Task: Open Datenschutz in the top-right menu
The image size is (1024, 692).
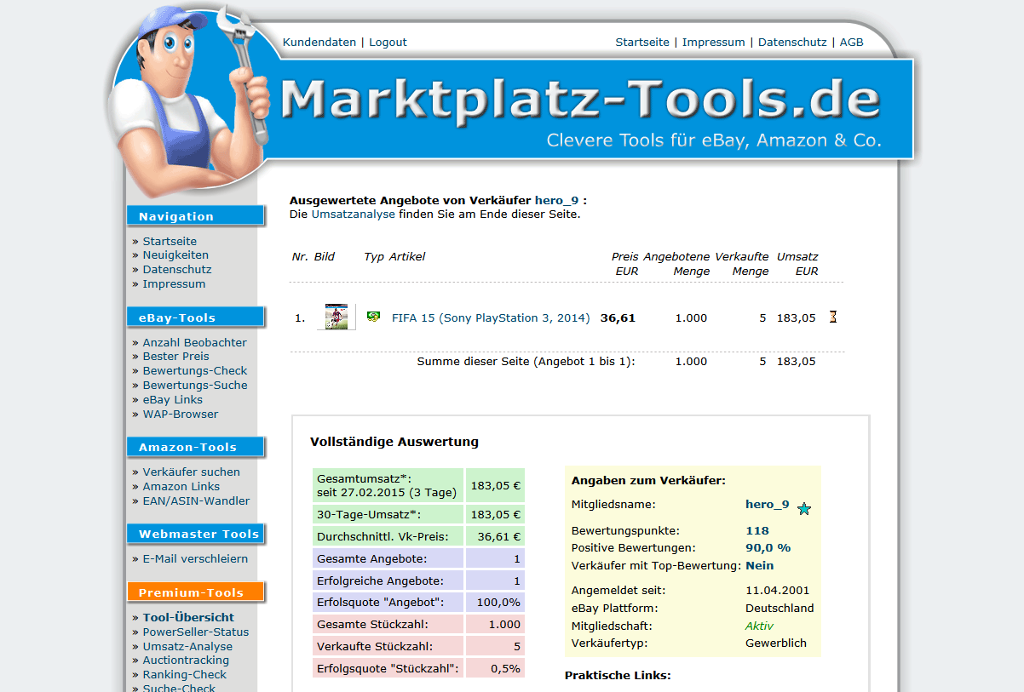Action: [x=792, y=42]
